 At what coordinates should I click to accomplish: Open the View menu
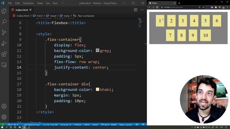pyautogui.click(x=40, y=3)
